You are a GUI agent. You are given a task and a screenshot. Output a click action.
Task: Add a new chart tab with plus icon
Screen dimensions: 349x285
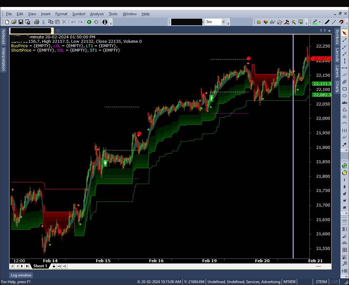tap(58, 30)
